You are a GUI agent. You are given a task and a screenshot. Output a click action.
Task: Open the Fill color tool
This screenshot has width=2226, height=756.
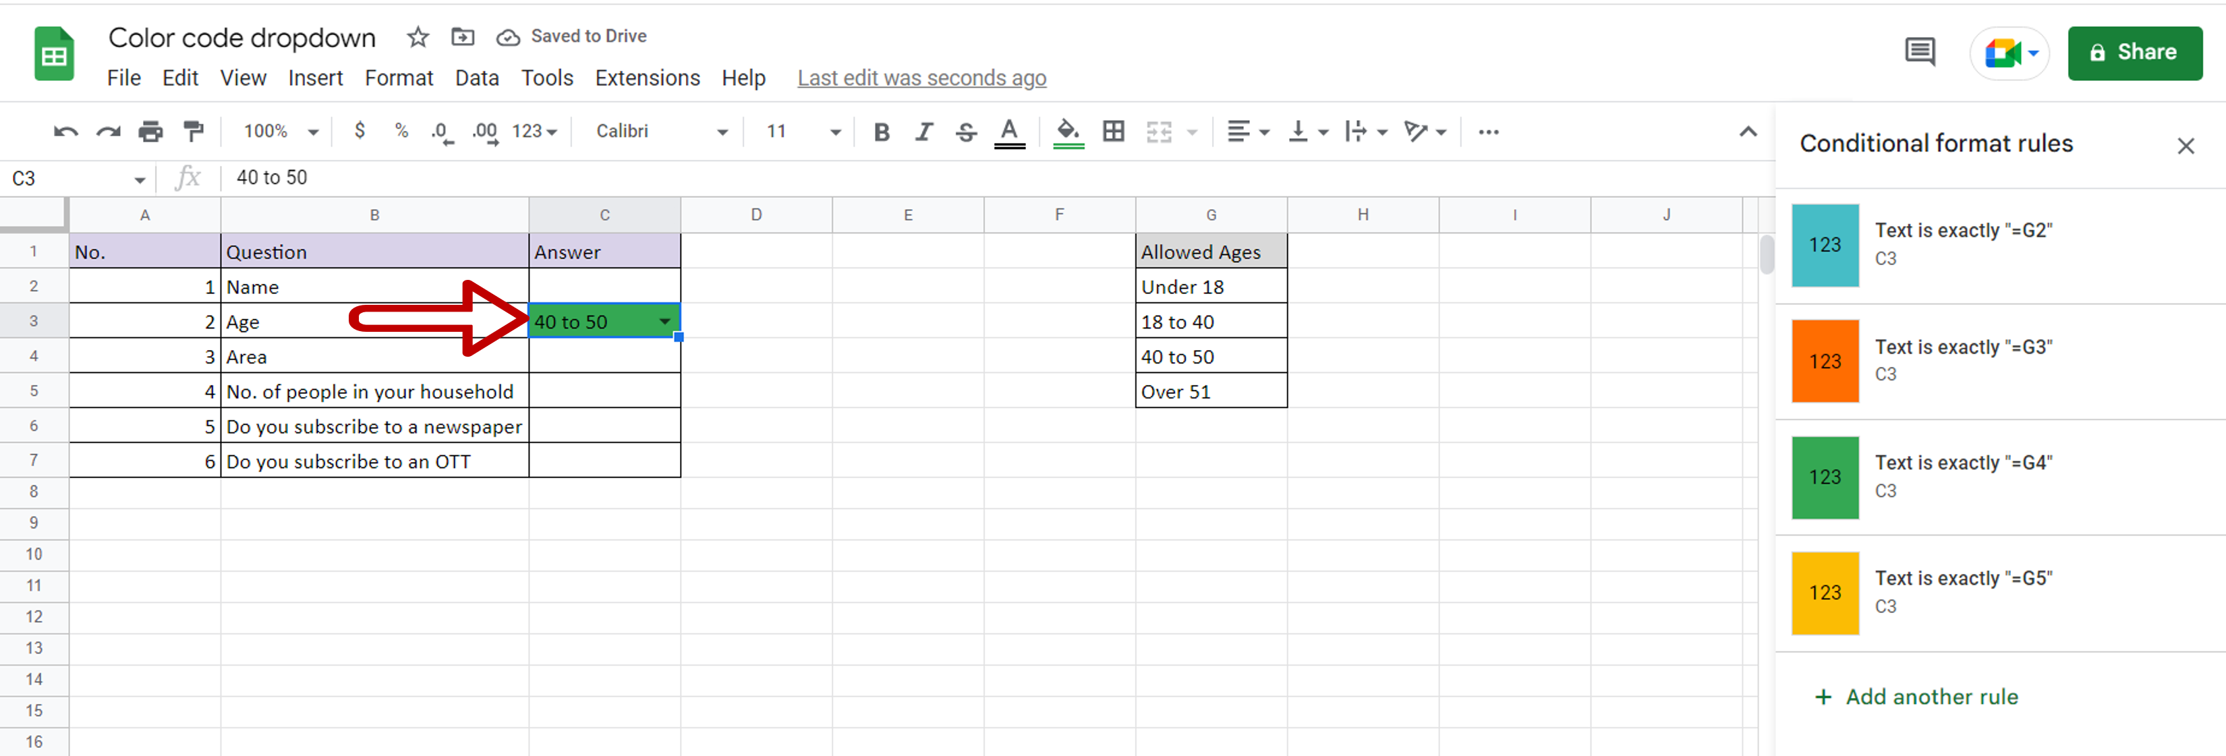(x=1068, y=132)
